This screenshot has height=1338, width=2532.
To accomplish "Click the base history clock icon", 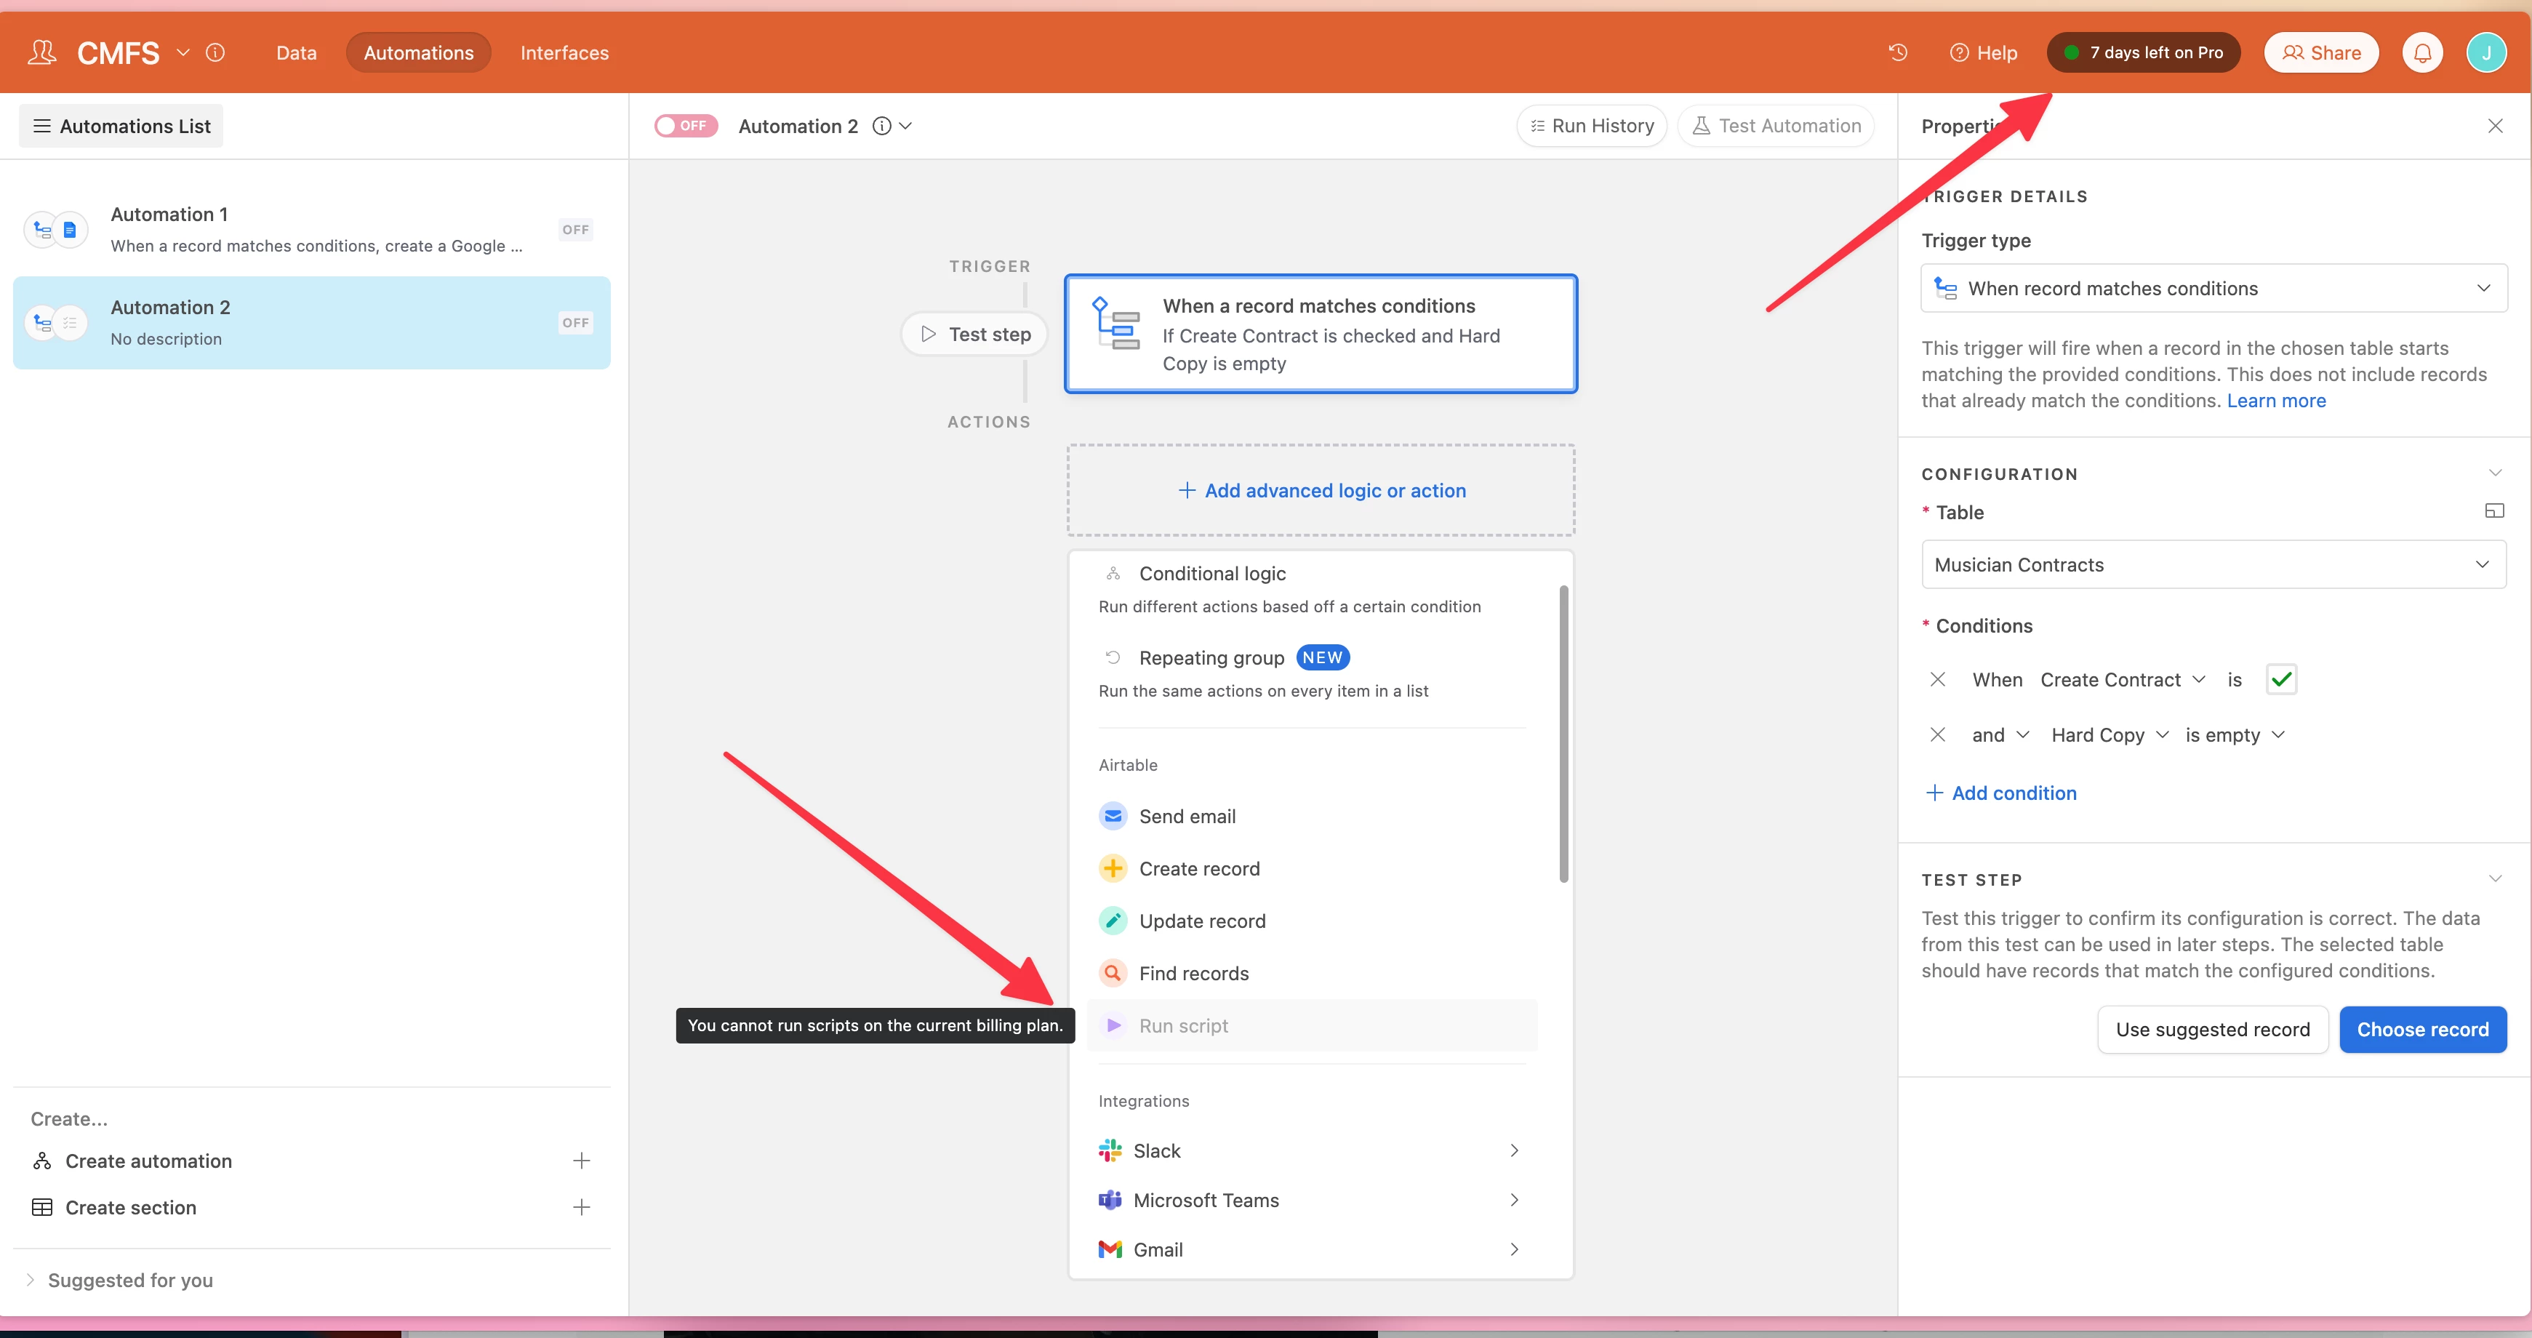I will (1897, 52).
